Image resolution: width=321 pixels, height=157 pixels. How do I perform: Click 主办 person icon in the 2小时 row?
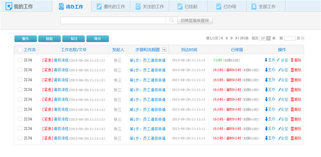266,60
